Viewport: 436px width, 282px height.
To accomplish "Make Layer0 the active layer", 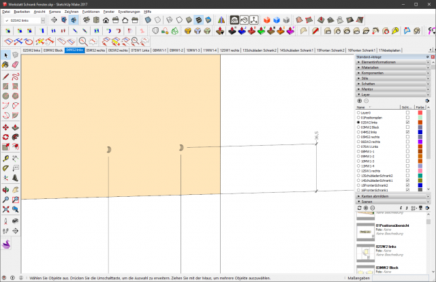I will (x=359, y=112).
